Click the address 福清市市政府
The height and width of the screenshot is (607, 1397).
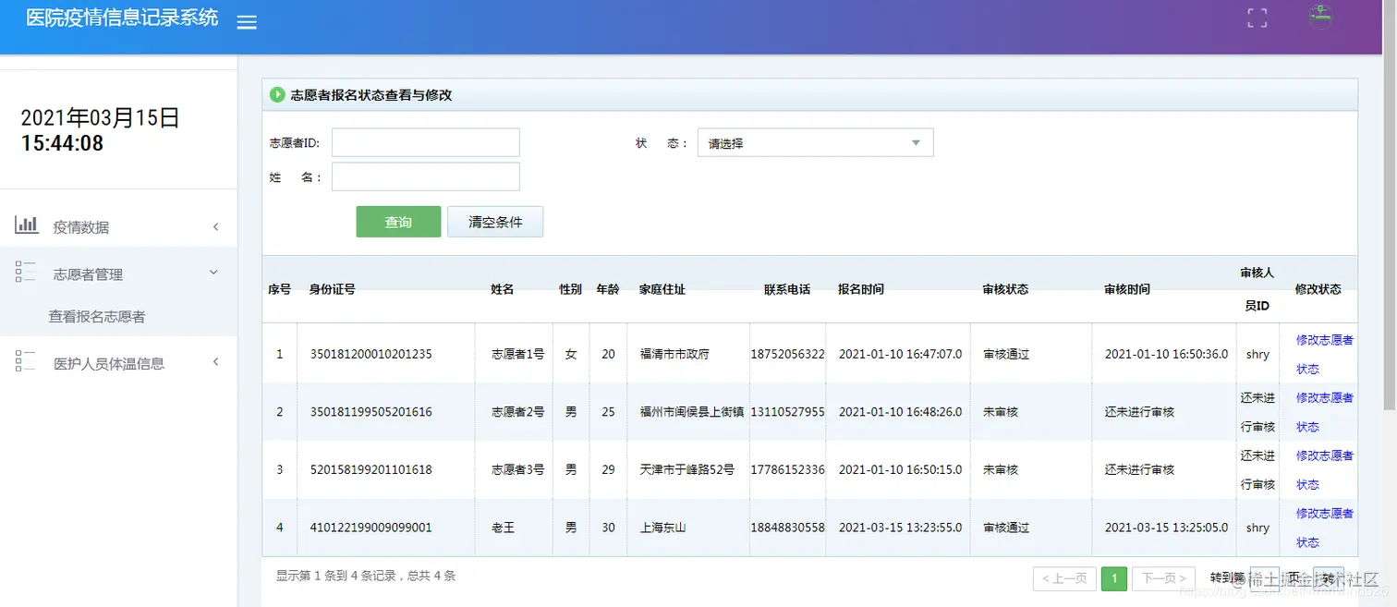coord(674,354)
